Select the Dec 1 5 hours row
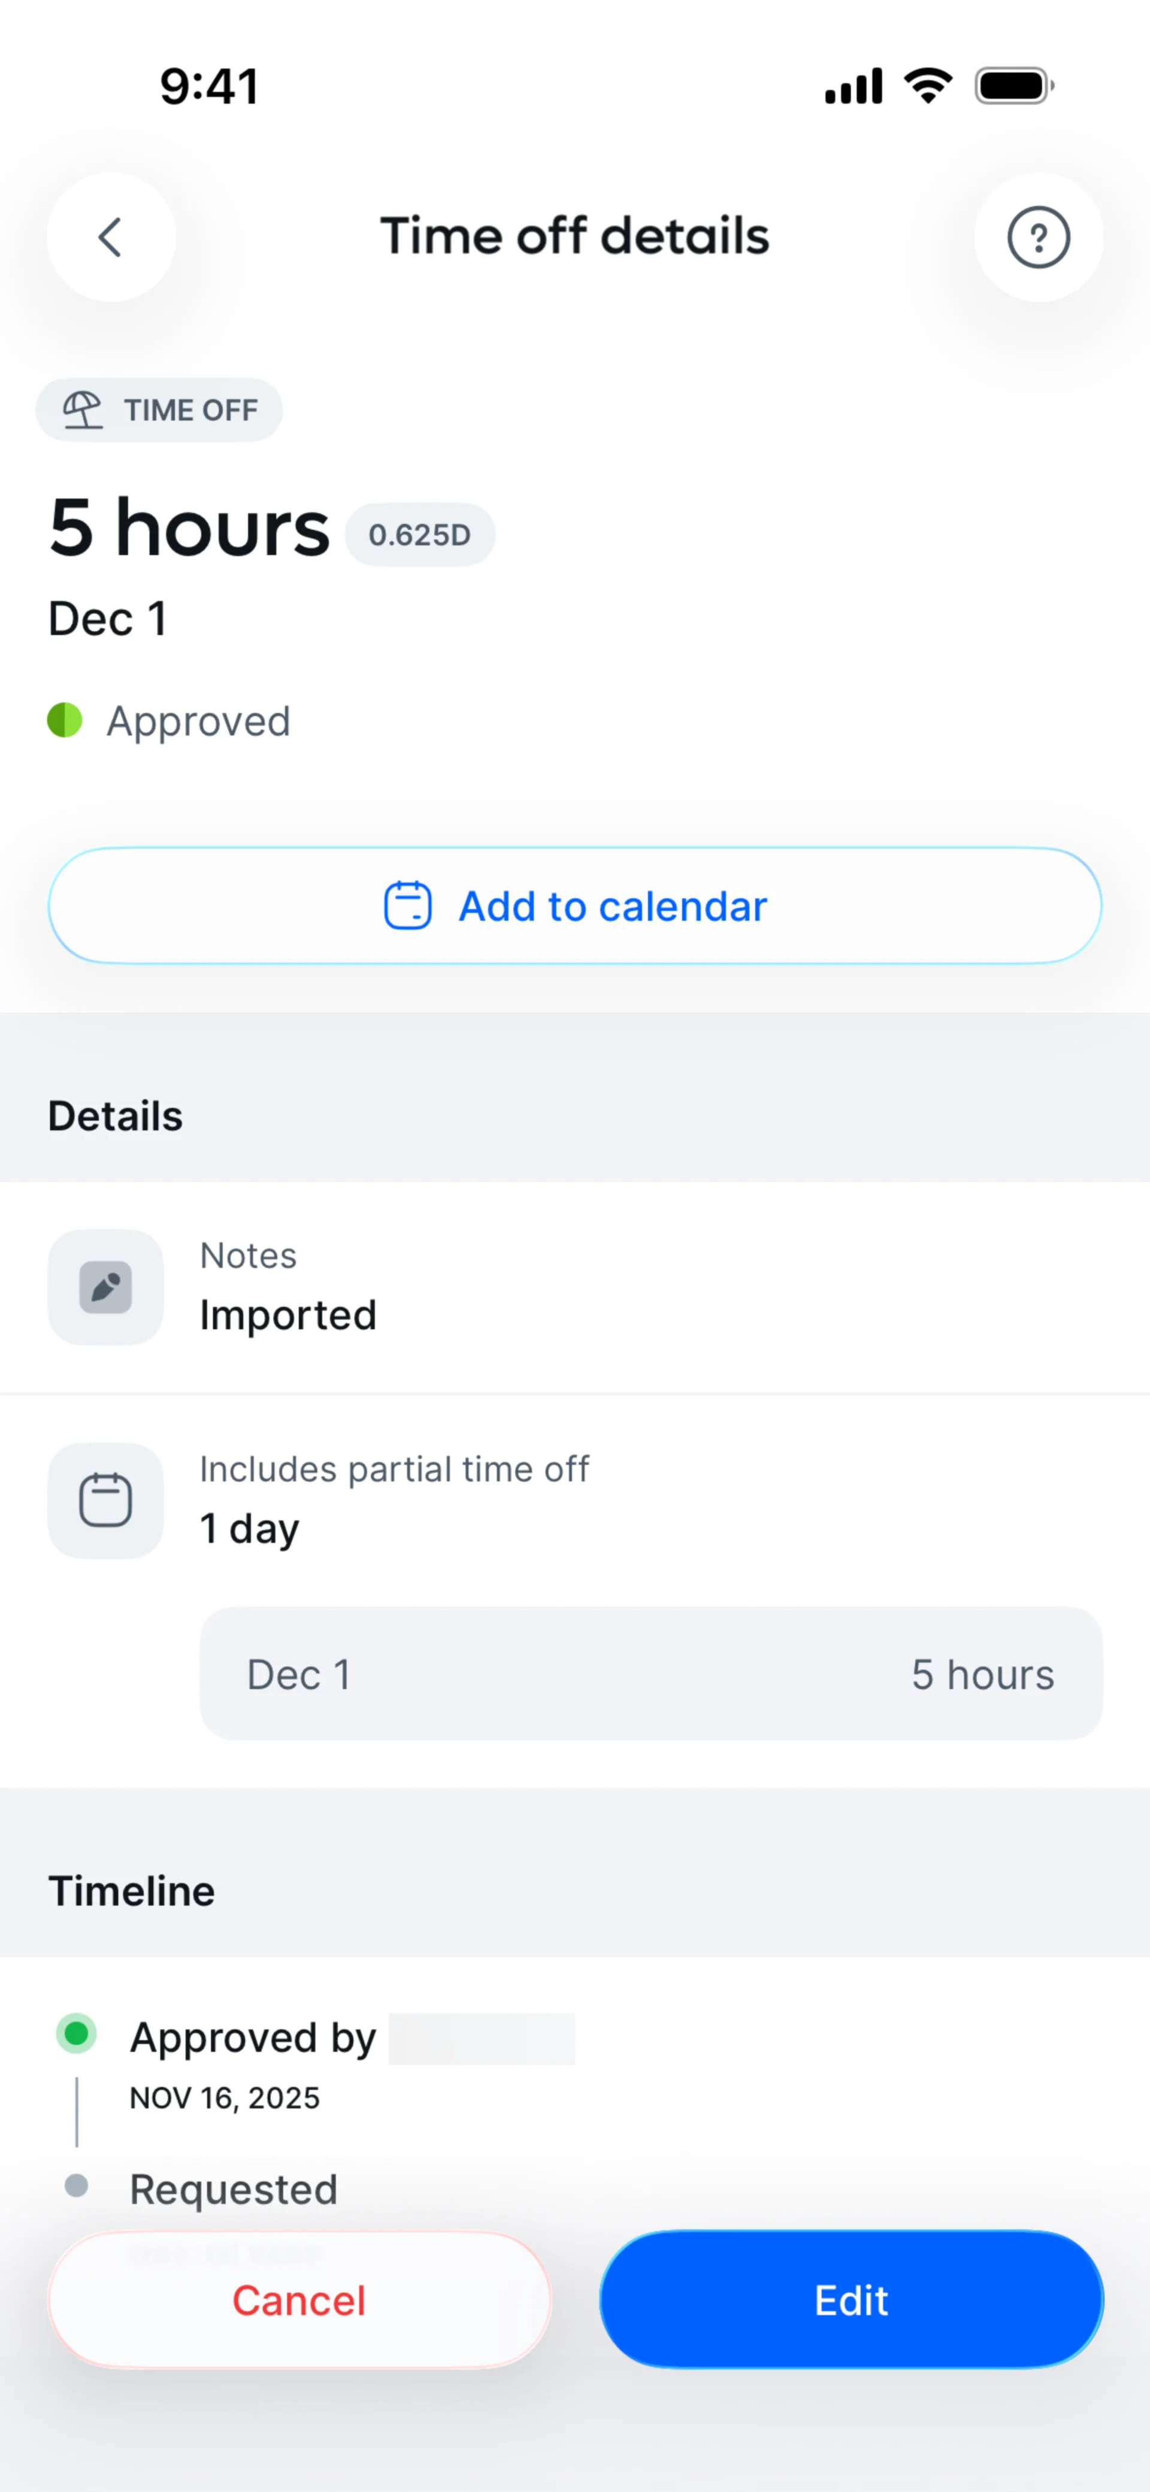Screen dimensions: 1150x2492 [650, 1674]
